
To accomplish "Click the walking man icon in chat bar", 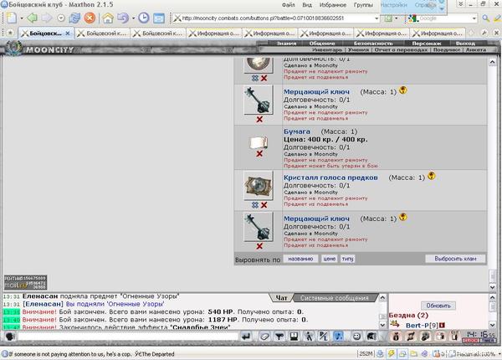I will tap(309, 337).
